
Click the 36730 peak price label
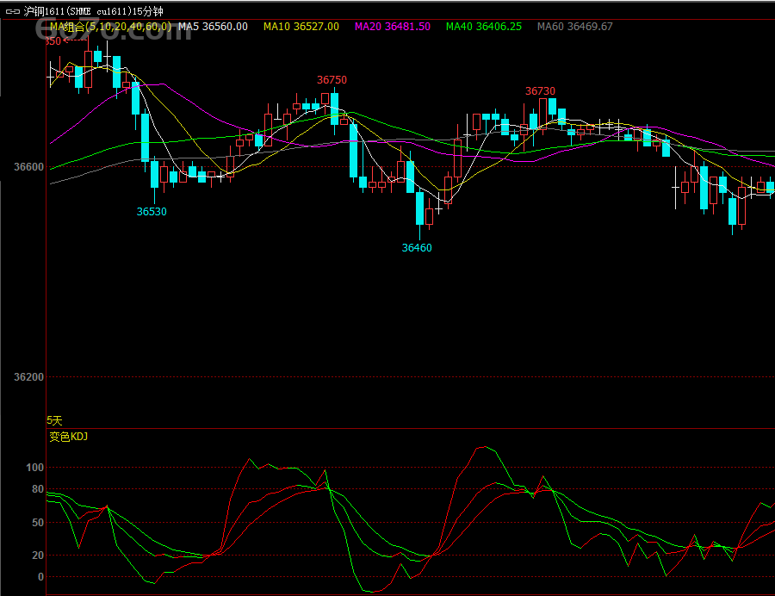tap(540, 91)
